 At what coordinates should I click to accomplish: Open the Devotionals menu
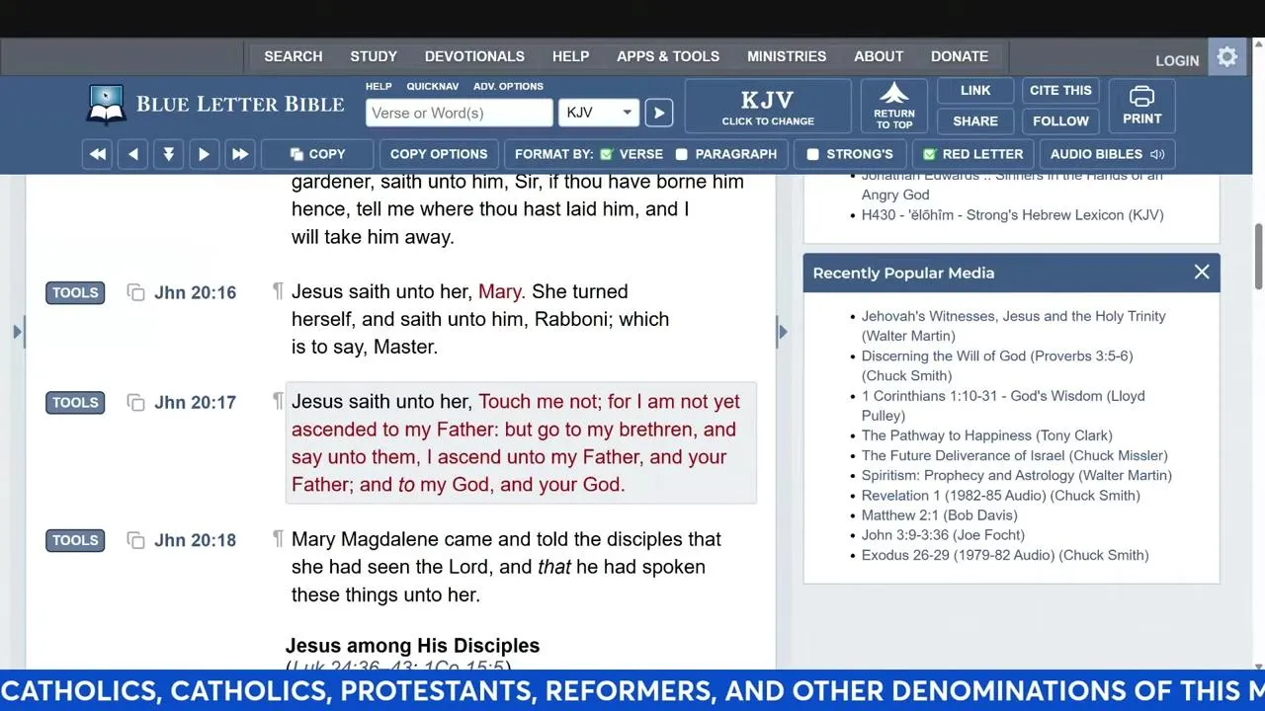[x=474, y=56]
